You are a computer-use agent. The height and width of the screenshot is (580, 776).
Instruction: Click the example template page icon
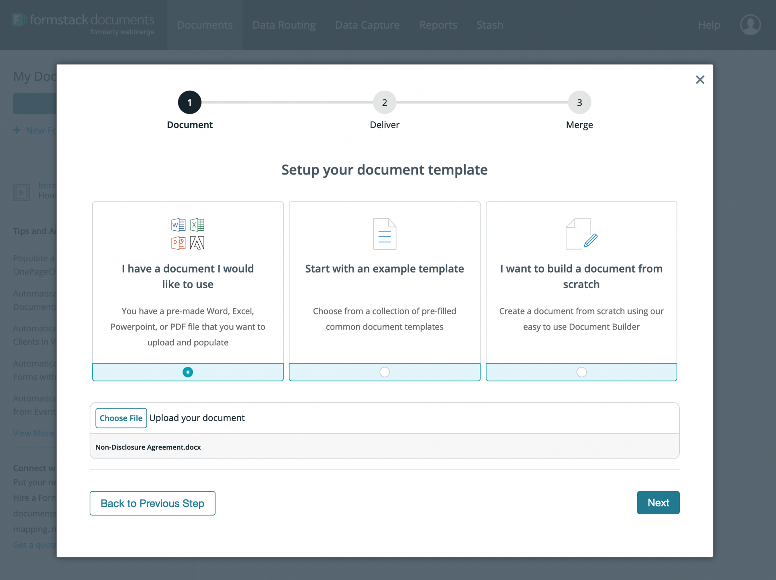(x=385, y=234)
